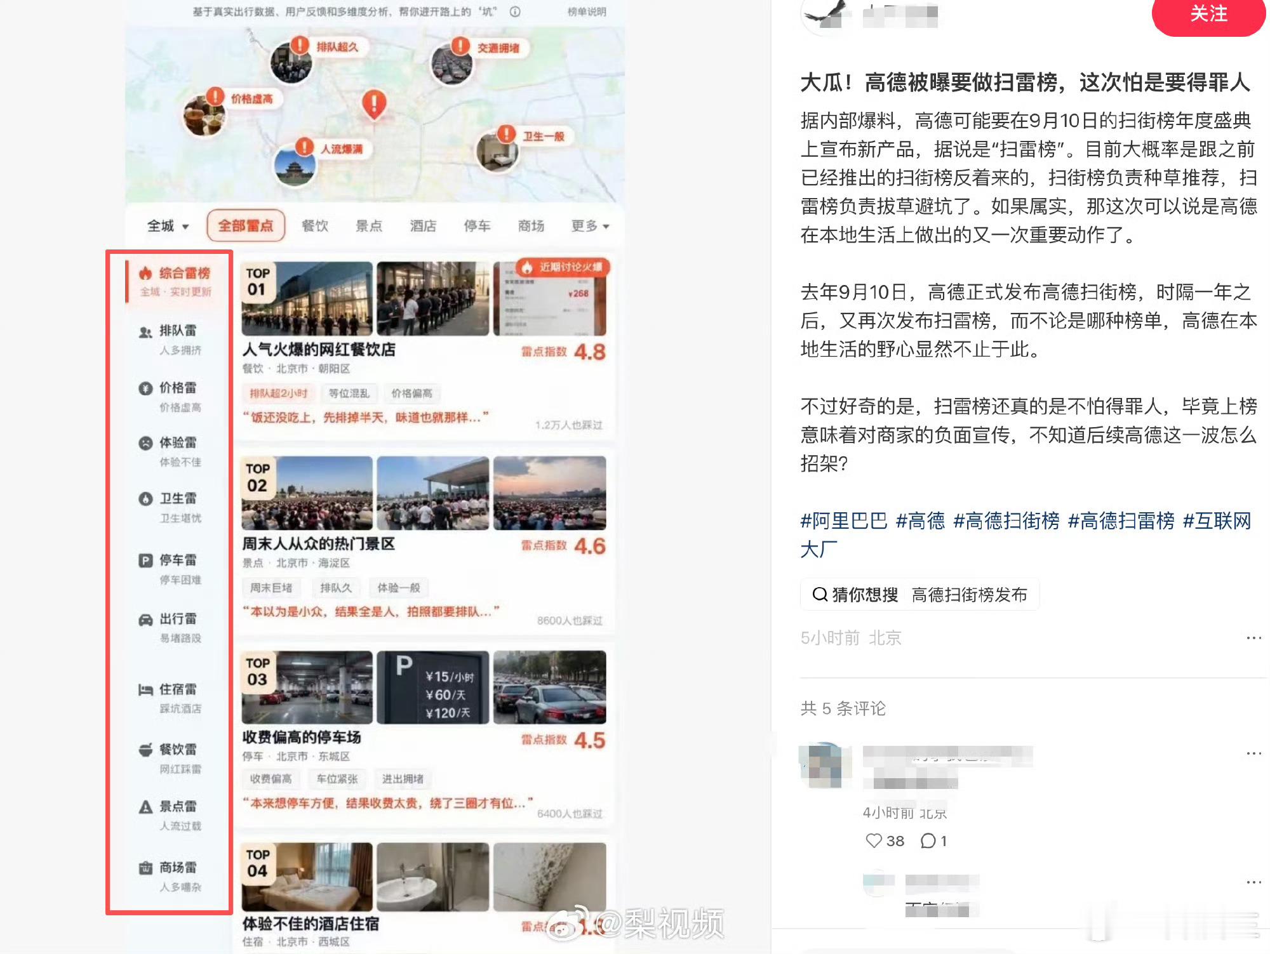Open the #高德 hashtag
Screen dimensions: 1270x954
[920, 521]
